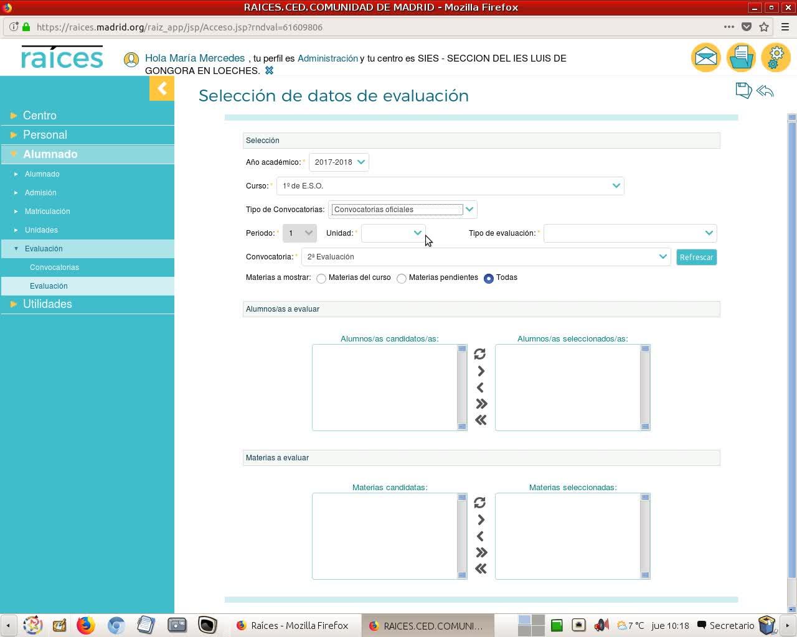Click the Administración profile link
The image size is (797, 637).
pyautogui.click(x=328, y=58)
